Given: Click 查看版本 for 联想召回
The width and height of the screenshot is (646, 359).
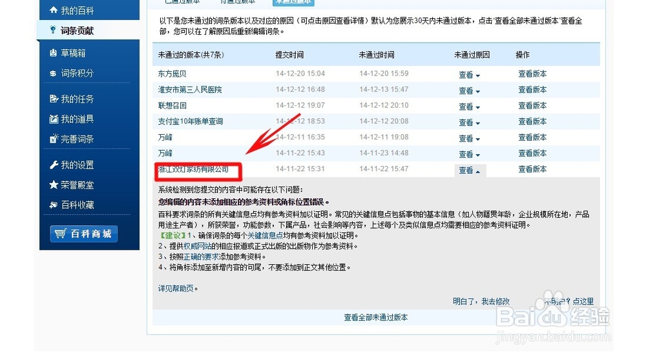Looking at the screenshot, I should pos(532,105).
